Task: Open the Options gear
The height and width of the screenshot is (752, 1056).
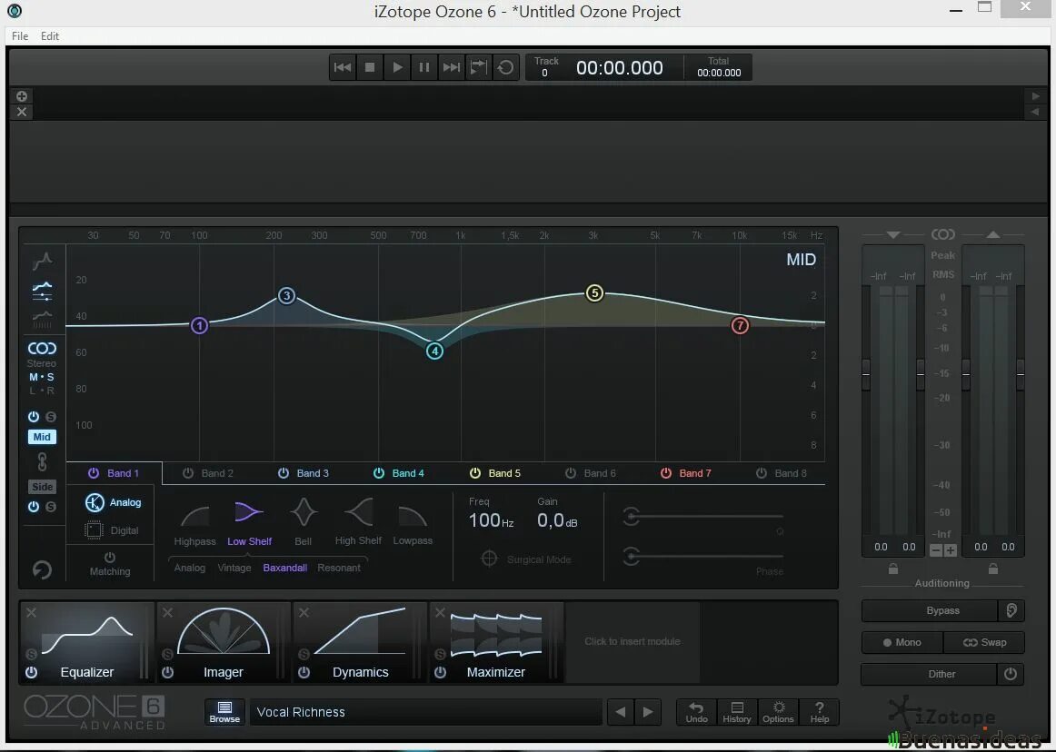Action: coord(779,712)
